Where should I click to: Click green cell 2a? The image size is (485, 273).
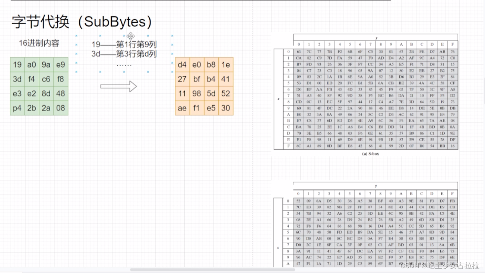(46, 108)
